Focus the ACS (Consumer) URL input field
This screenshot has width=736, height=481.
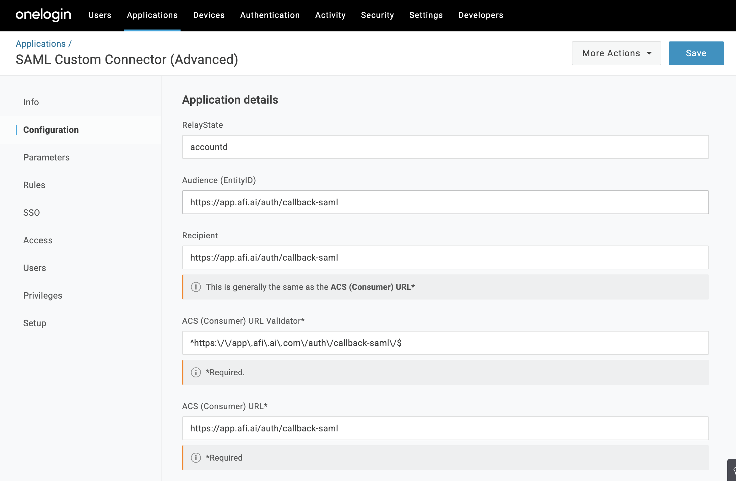pos(445,428)
